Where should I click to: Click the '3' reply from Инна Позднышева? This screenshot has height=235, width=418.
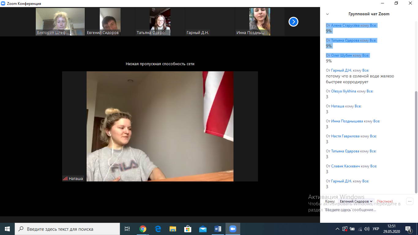point(327,127)
